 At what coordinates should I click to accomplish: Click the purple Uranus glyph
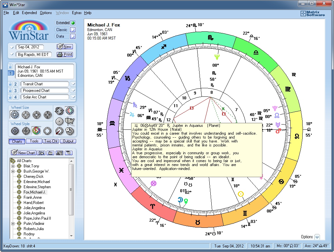click(278, 125)
